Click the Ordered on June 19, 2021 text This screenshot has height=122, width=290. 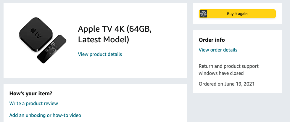[227, 84]
